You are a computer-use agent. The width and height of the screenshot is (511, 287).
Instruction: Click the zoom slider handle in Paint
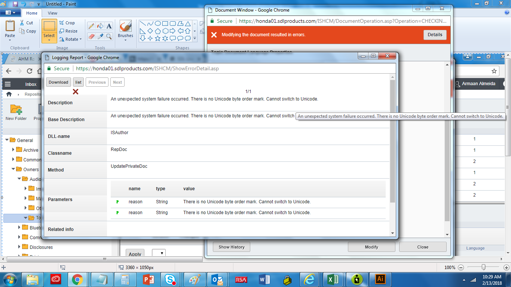[484, 267]
